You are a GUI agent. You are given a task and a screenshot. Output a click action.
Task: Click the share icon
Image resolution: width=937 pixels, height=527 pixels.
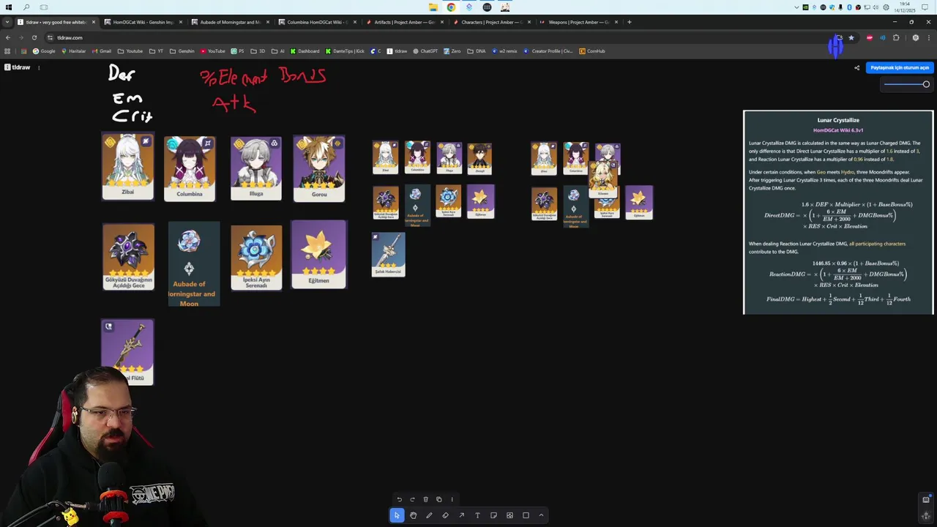pyautogui.click(x=857, y=68)
